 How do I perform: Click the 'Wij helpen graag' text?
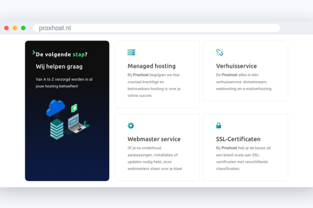pos(59,67)
